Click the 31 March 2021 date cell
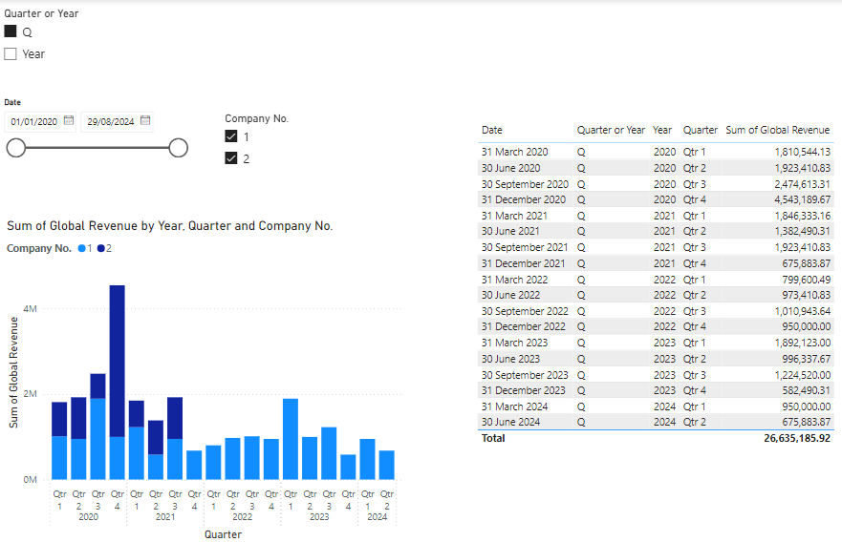842x542 pixels. pyautogui.click(x=514, y=216)
